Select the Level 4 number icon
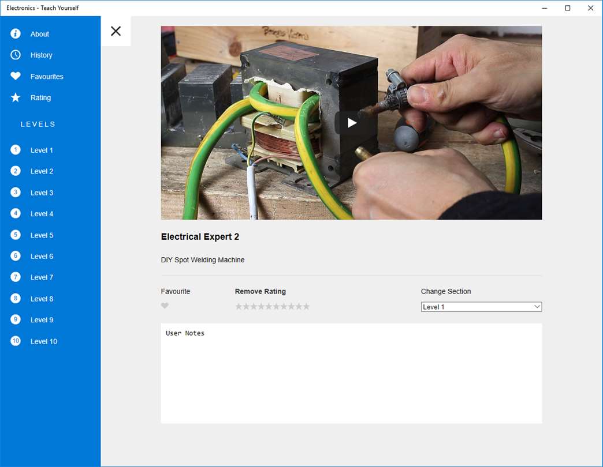The image size is (603, 467). (16, 213)
